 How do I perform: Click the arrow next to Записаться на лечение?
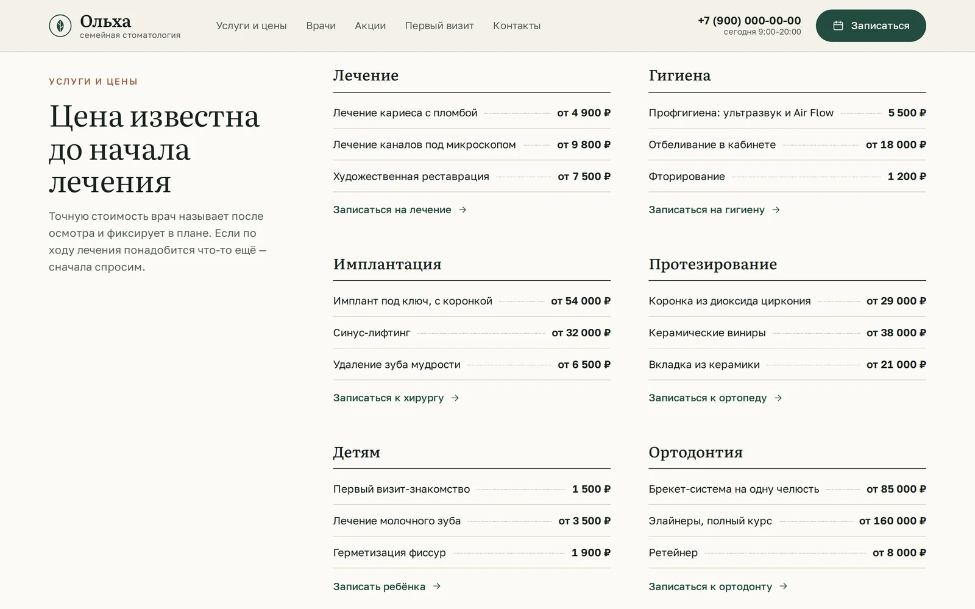[463, 209]
